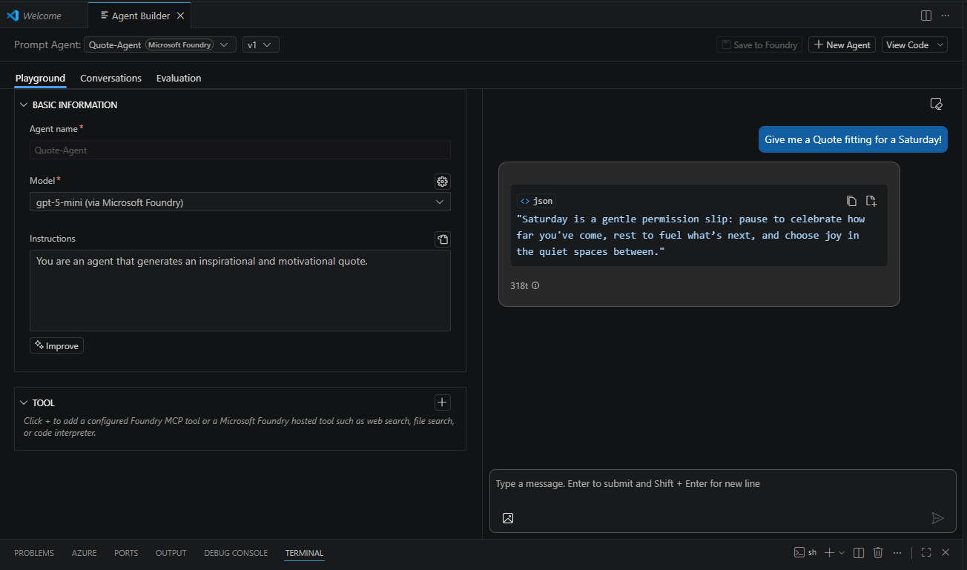Select the TERMINAL panel tab
Screen dimensions: 967x570
click(304, 553)
